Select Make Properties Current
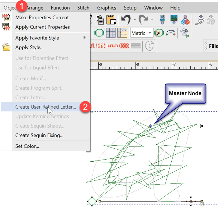The width and height of the screenshot is (218, 208). coord(42,18)
